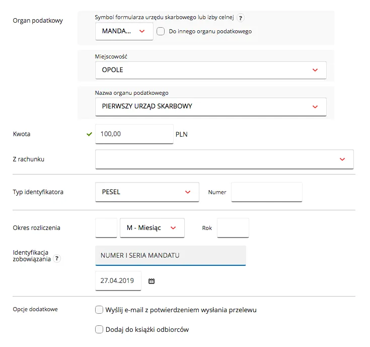Viewport: 370px width, 347px height.
Task: Open the PESEL identifier type dropdown
Action: (146, 192)
